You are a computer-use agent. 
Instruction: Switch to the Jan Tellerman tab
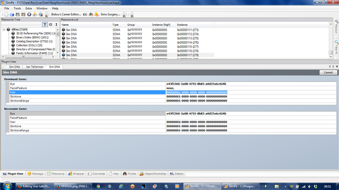click(34, 67)
